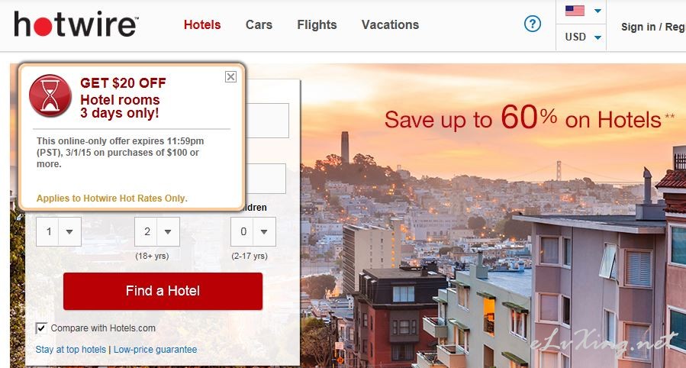This screenshot has height=368, width=686.
Task: Close the $20 off promo popup
Action: pos(230,77)
